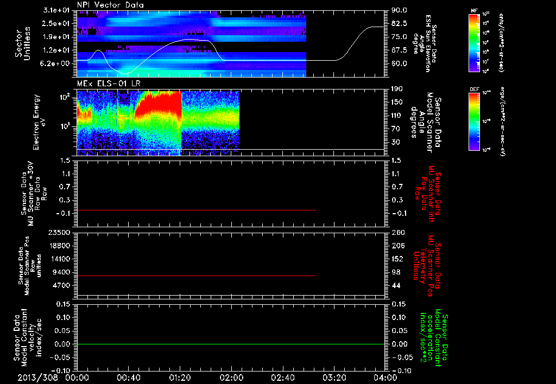This screenshot has height=384, width=556.
Task: Click the "18800" scanner position tick
Action: pos(60,246)
